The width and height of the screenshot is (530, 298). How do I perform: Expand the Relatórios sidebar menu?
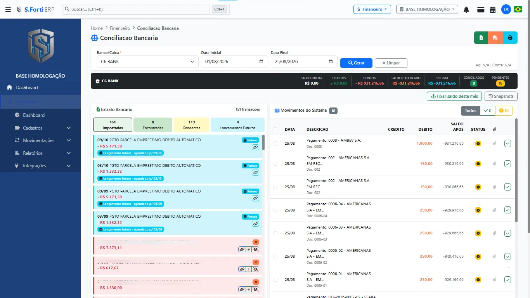point(40,153)
